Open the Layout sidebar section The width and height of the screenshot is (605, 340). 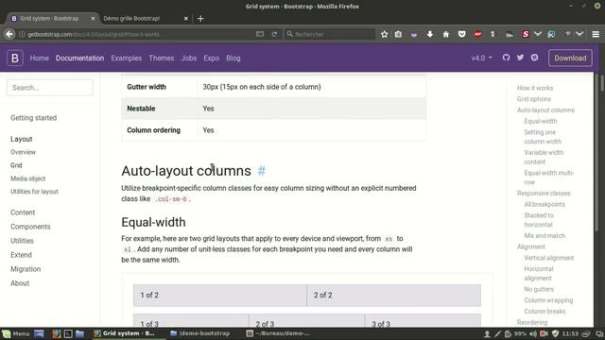click(21, 139)
